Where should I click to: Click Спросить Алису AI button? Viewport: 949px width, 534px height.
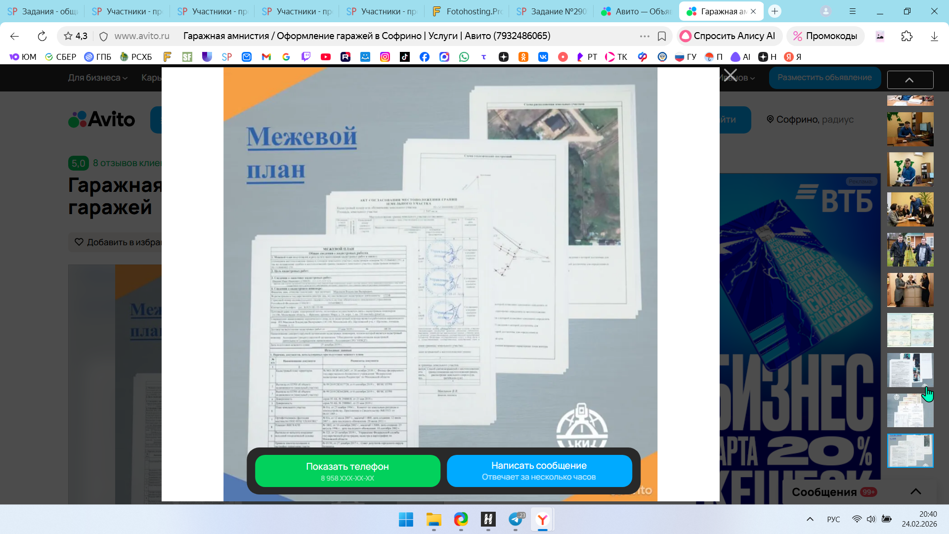728,36
